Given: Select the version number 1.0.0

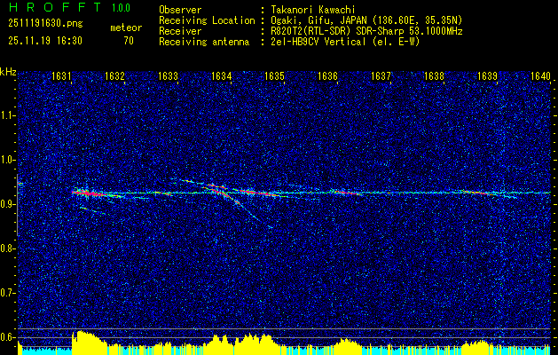Looking at the screenshot, I should click(121, 7).
